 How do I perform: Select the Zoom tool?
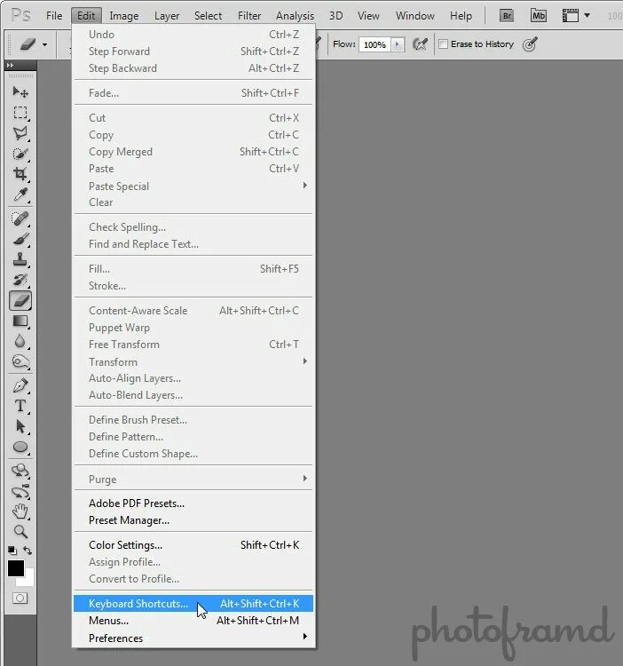(x=20, y=531)
